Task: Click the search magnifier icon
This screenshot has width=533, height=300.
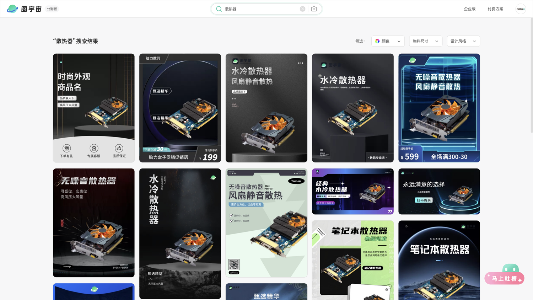Action: pos(219,9)
